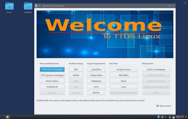Click the Welcome to TTOS Linux banner image

tap(105, 34)
